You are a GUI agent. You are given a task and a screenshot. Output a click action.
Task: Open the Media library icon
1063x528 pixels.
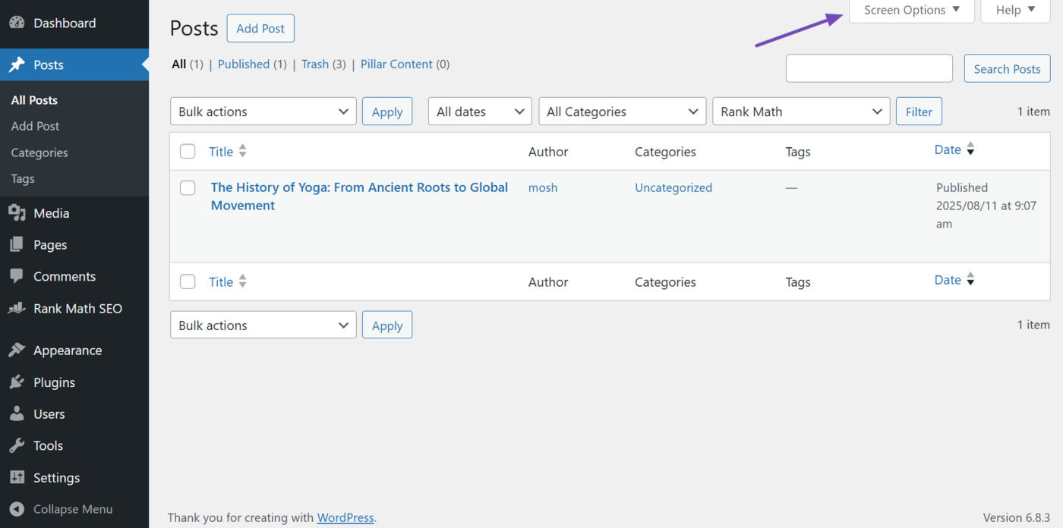click(x=16, y=212)
